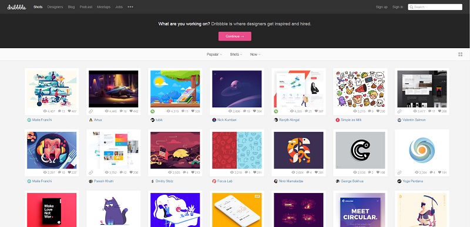Like Nick Kumbari's planet shot with the heart
470x227 pixels.
coord(254,111)
